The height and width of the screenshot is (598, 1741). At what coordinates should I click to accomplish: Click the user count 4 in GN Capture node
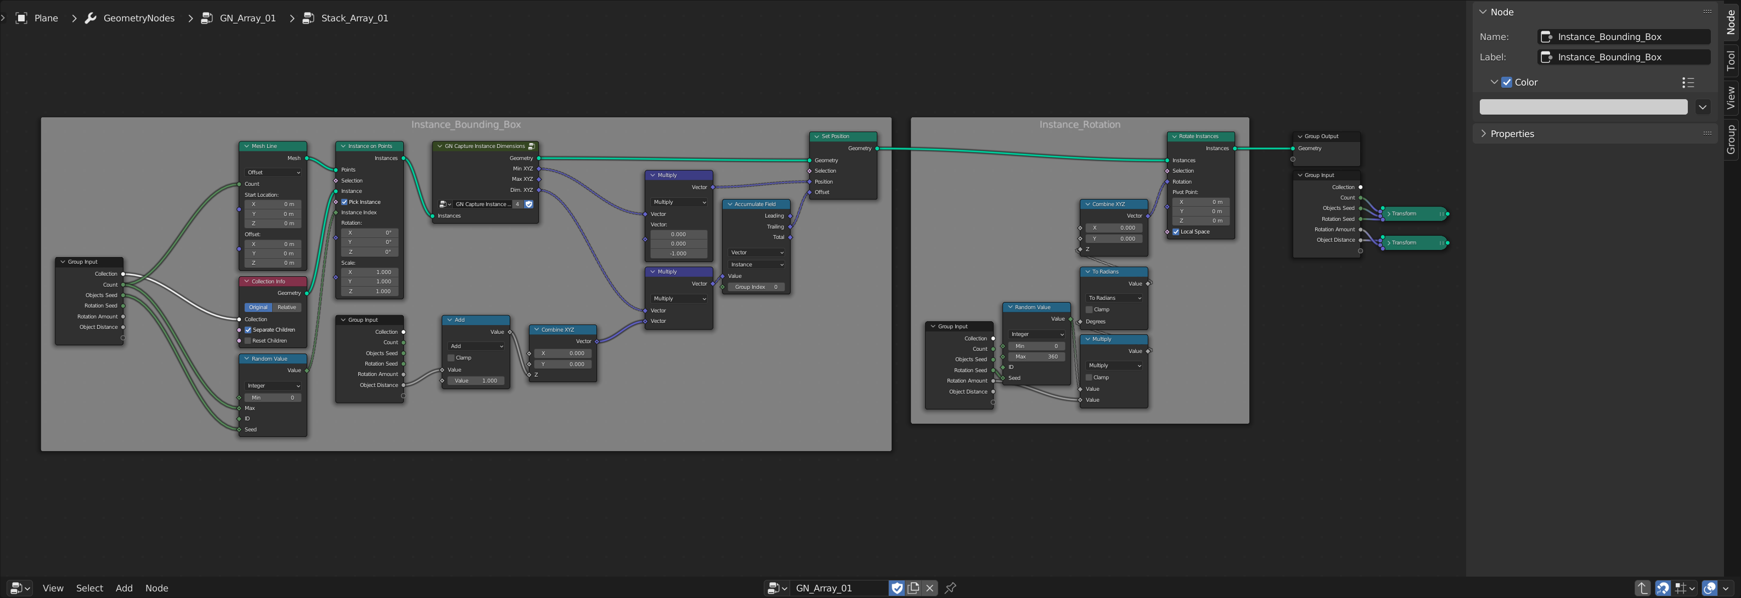coord(518,204)
